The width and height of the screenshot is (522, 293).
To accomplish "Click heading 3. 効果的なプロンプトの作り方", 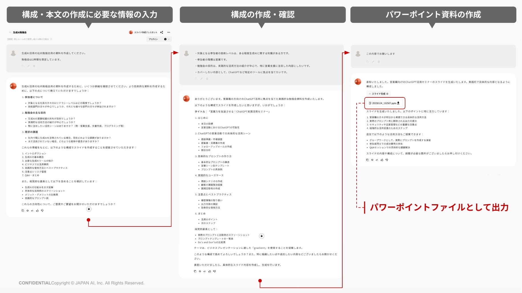I will 213,156.
